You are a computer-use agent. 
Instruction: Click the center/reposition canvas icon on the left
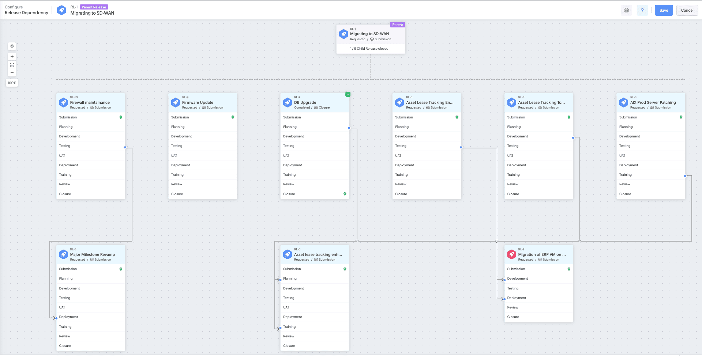(x=12, y=46)
